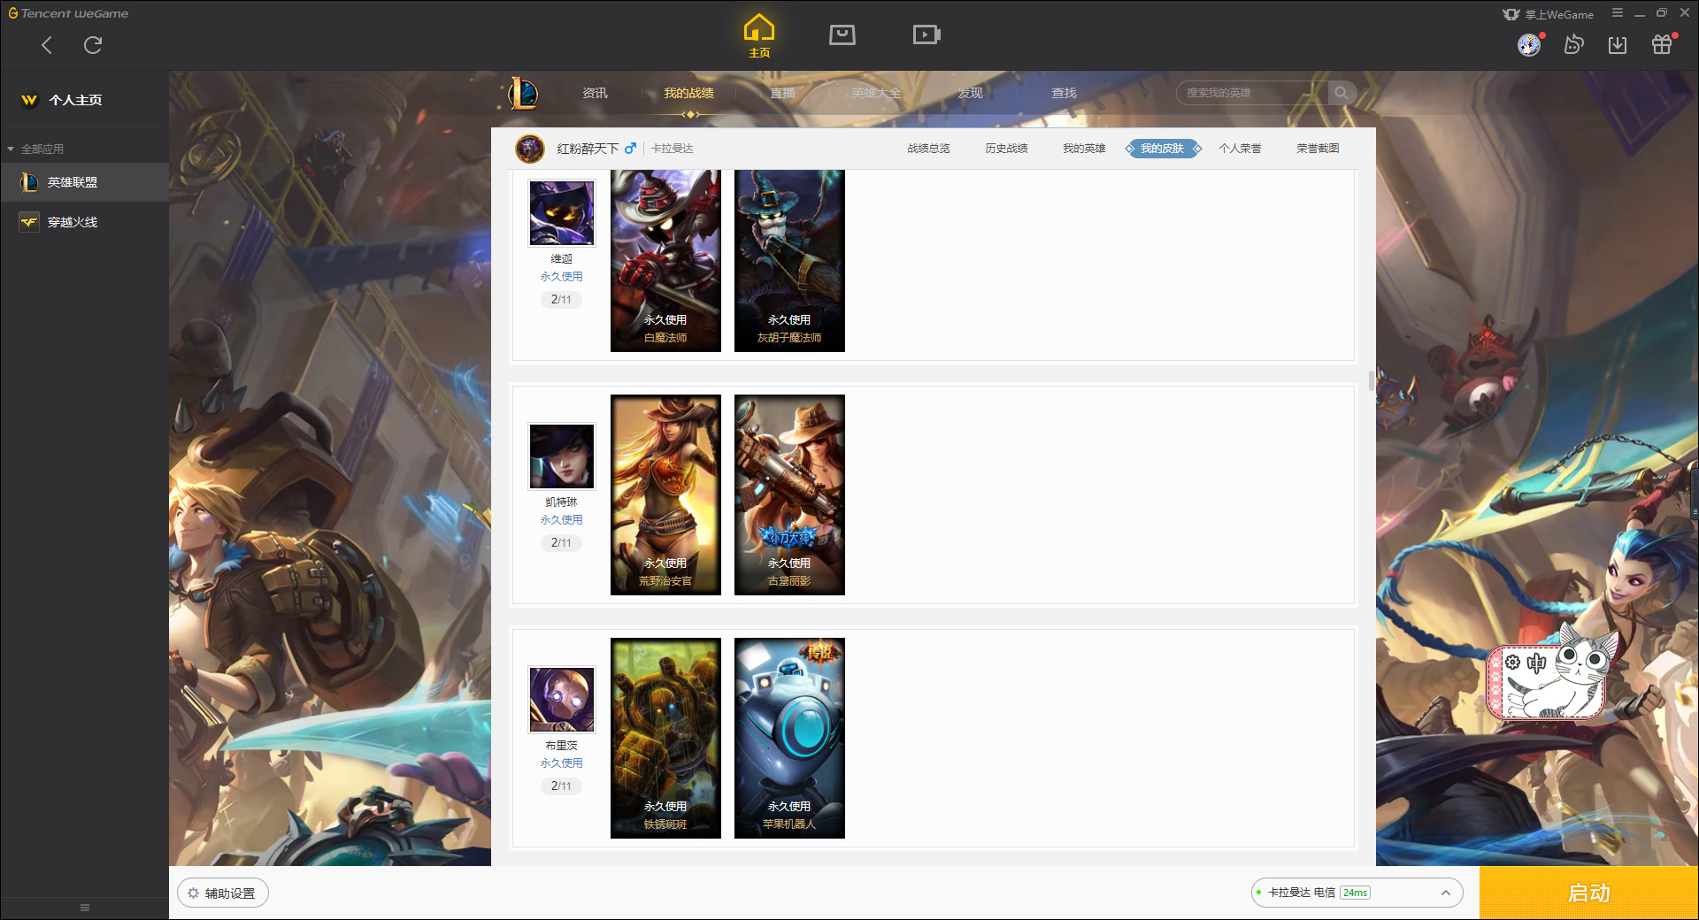Switch to 我的英雄 sub-tab
Screen dimensions: 1699x920
click(1084, 149)
